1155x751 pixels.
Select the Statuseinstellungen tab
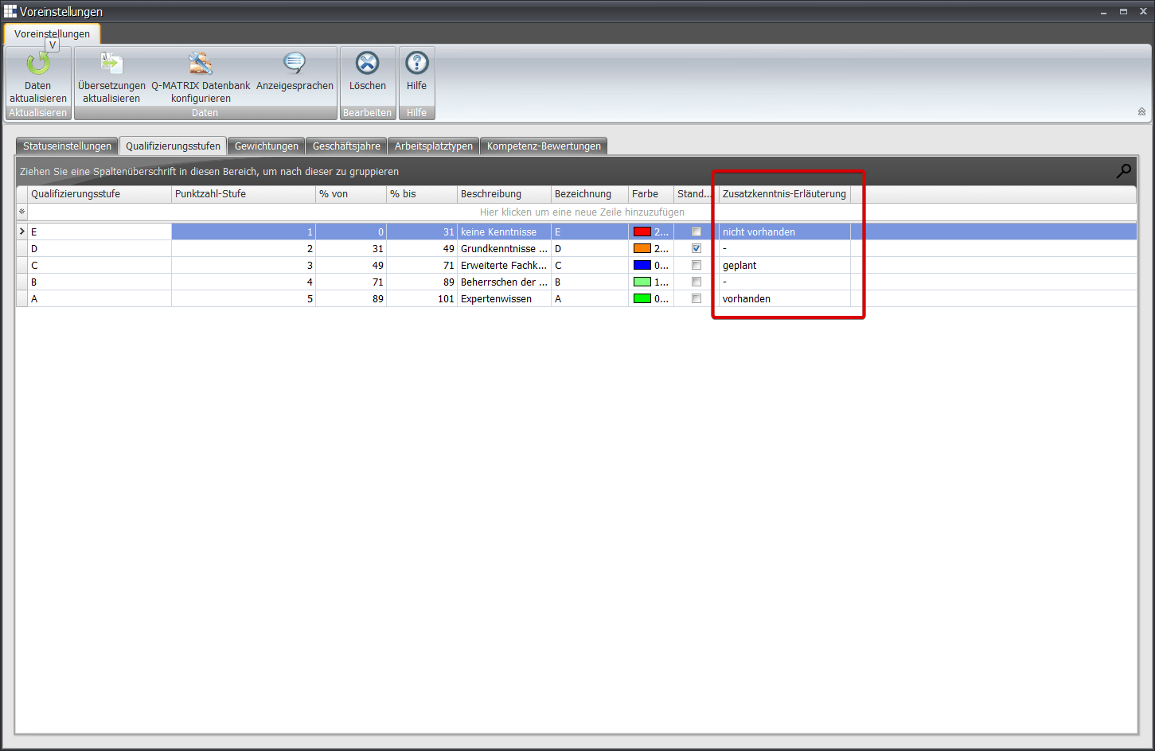click(x=67, y=146)
